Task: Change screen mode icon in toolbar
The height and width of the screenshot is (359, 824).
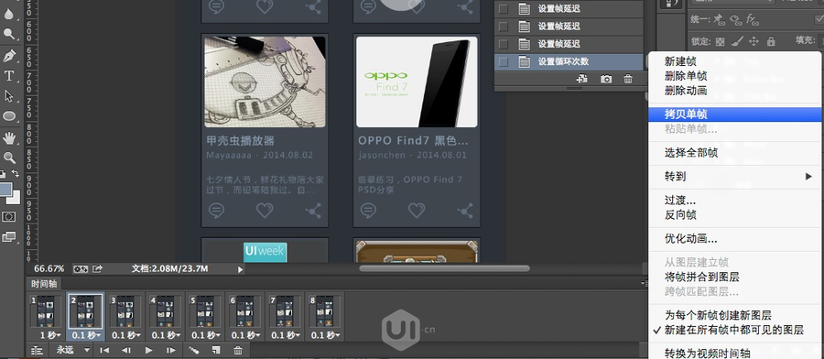Action: pyautogui.click(x=9, y=236)
